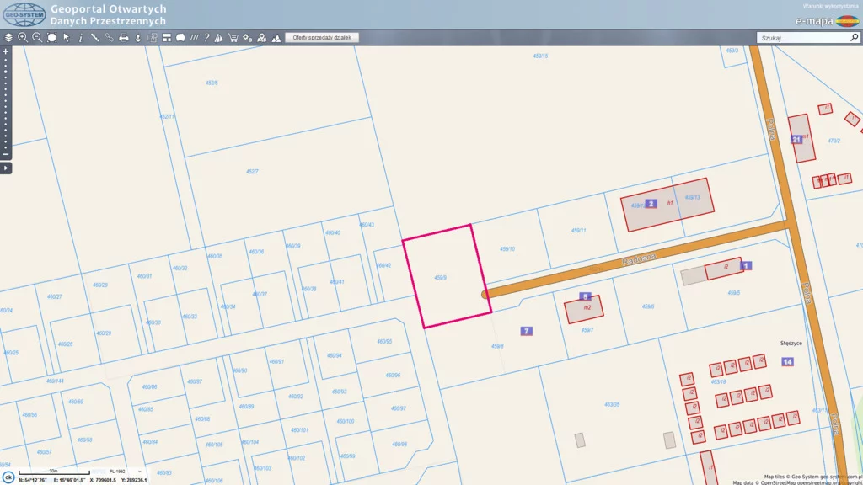
Task: Select the zoom in magnifier tool
Action: coord(23,38)
